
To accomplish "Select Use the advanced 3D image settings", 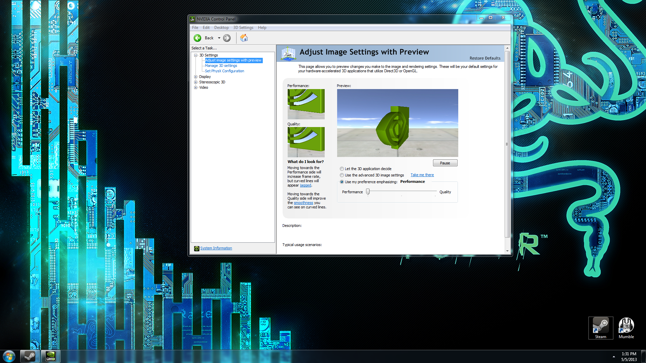I will [342, 175].
